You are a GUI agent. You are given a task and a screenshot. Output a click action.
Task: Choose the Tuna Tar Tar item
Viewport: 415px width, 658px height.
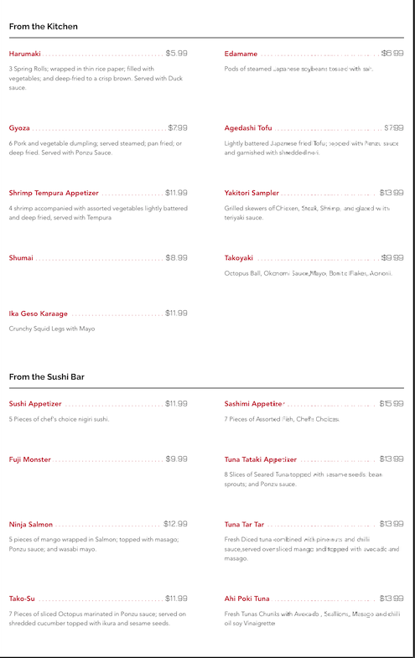click(x=244, y=525)
